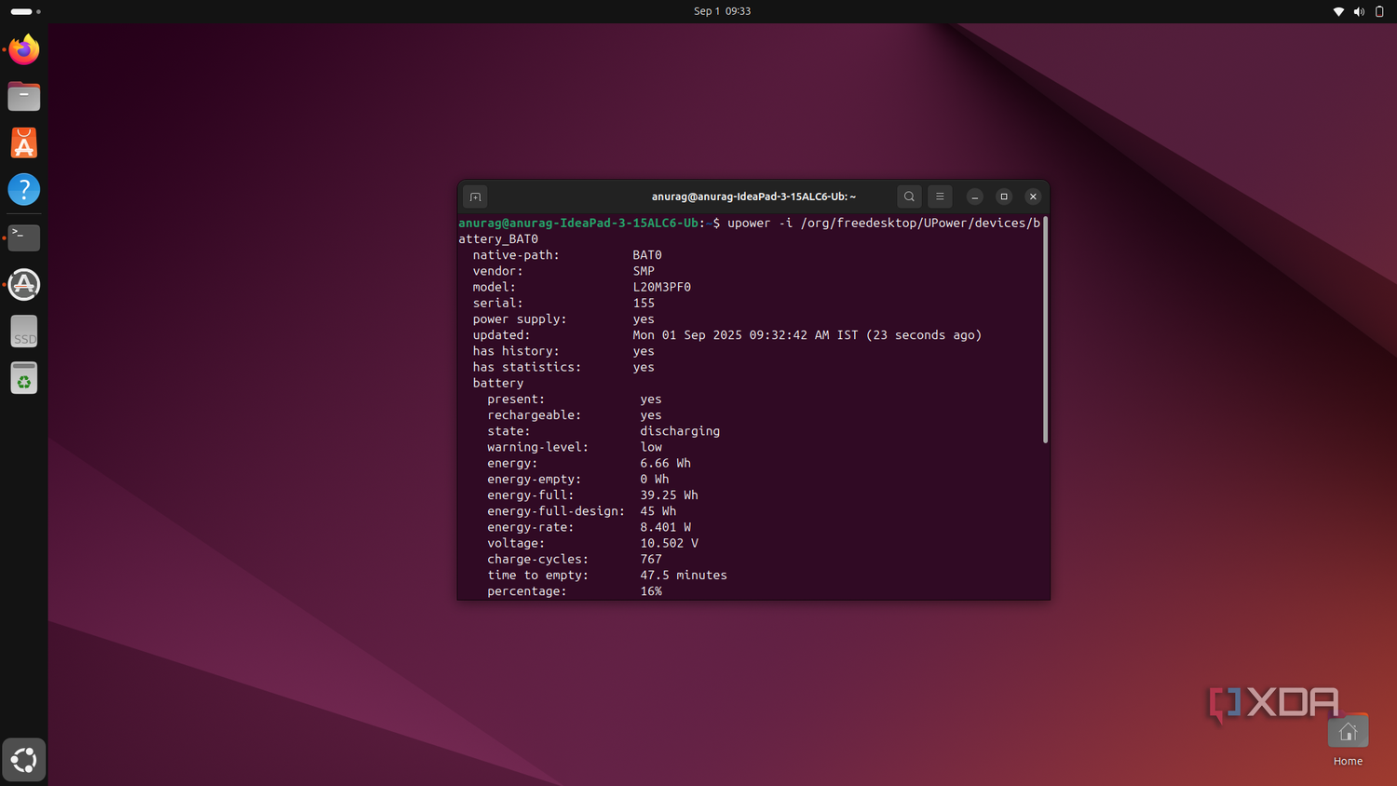This screenshot has width=1397, height=786.
Task: Click the energy-rate value 8.401 W
Action: [665, 527]
